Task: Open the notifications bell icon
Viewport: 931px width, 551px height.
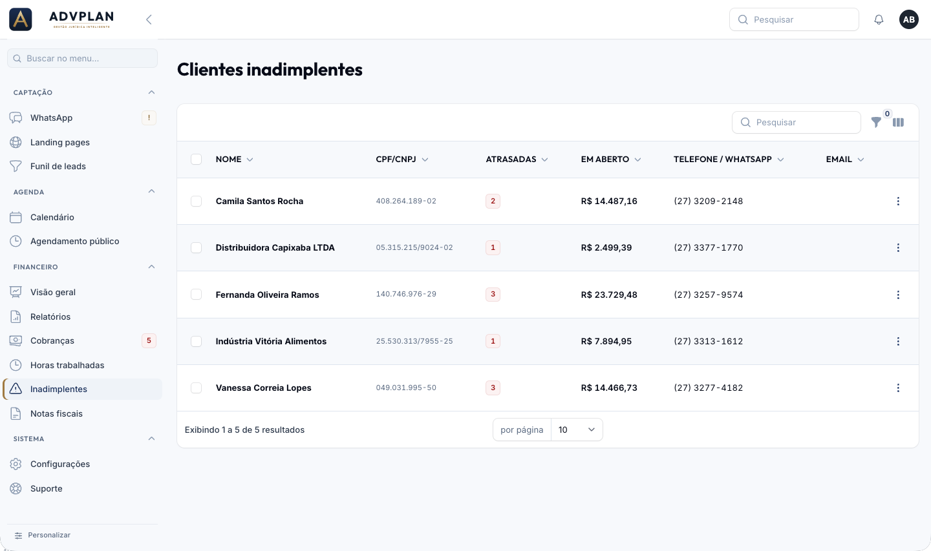Action: [x=879, y=19]
